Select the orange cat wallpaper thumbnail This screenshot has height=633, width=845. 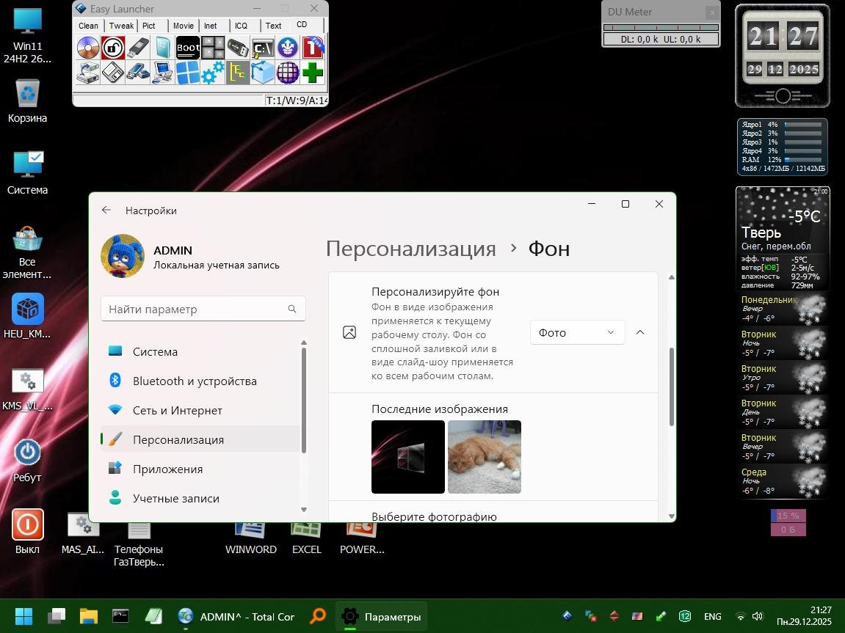(485, 456)
